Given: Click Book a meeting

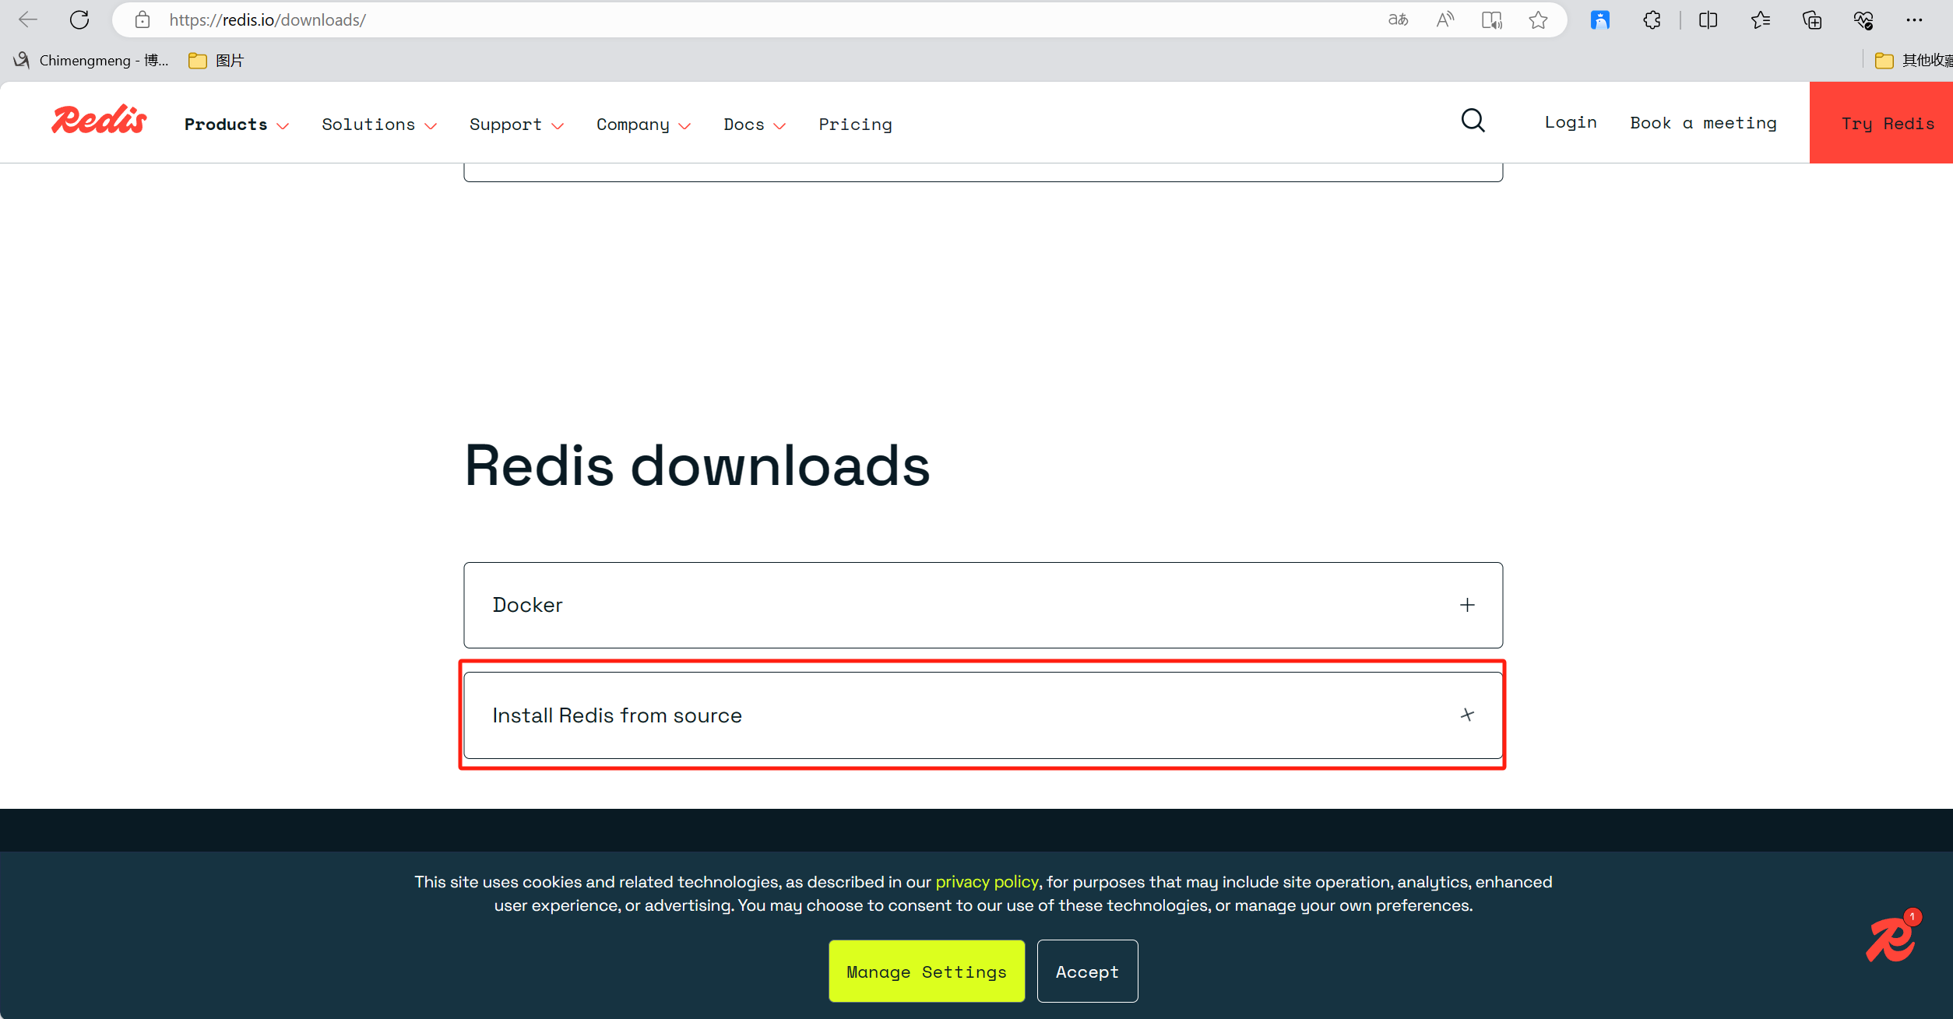Looking at the screenshot, I should pyautogui.click(x=1703, y=123).
